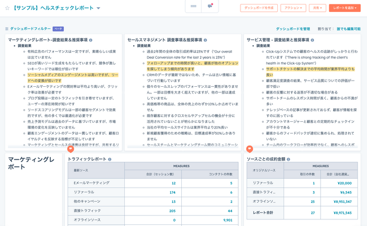Click the info icon beside セールスマネジメント title
The image size is (367, 226).
pos(206,40)
